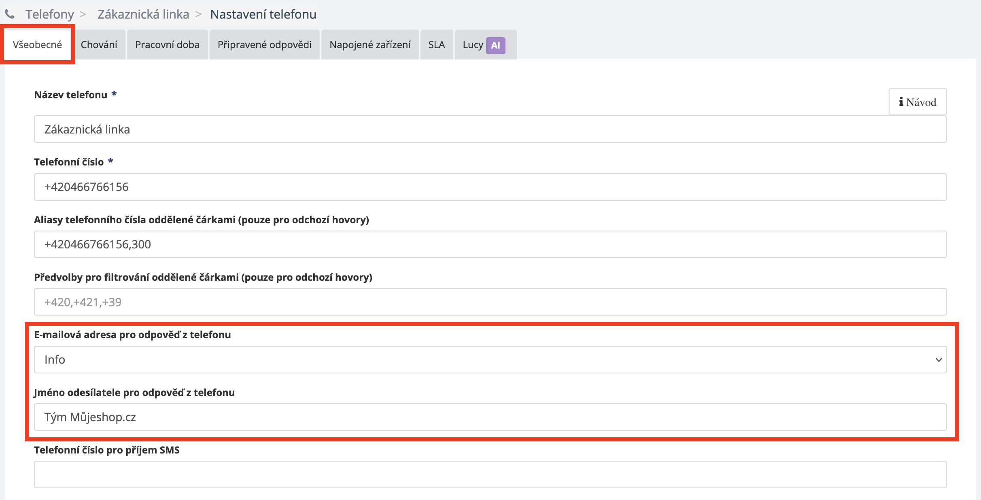Click the Telefonní číslo input field

490,187
